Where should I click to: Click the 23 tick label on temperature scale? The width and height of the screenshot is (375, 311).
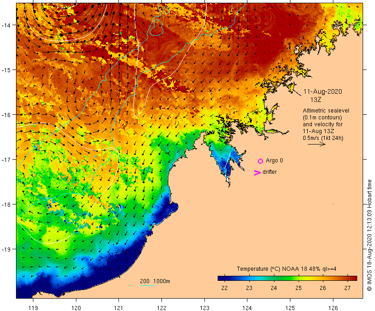(x=249, y=288)
